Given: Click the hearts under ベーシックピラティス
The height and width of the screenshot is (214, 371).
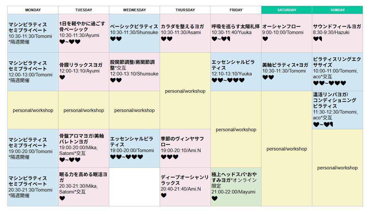Looking at the screenshot, I should tap(116, 39).
